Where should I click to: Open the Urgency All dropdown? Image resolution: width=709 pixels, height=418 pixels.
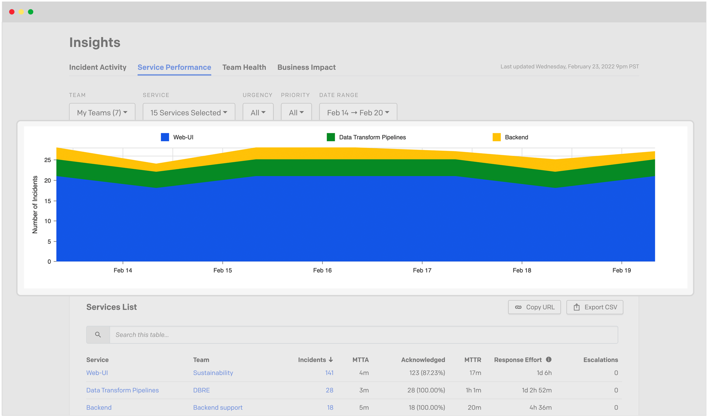point(258,113)
